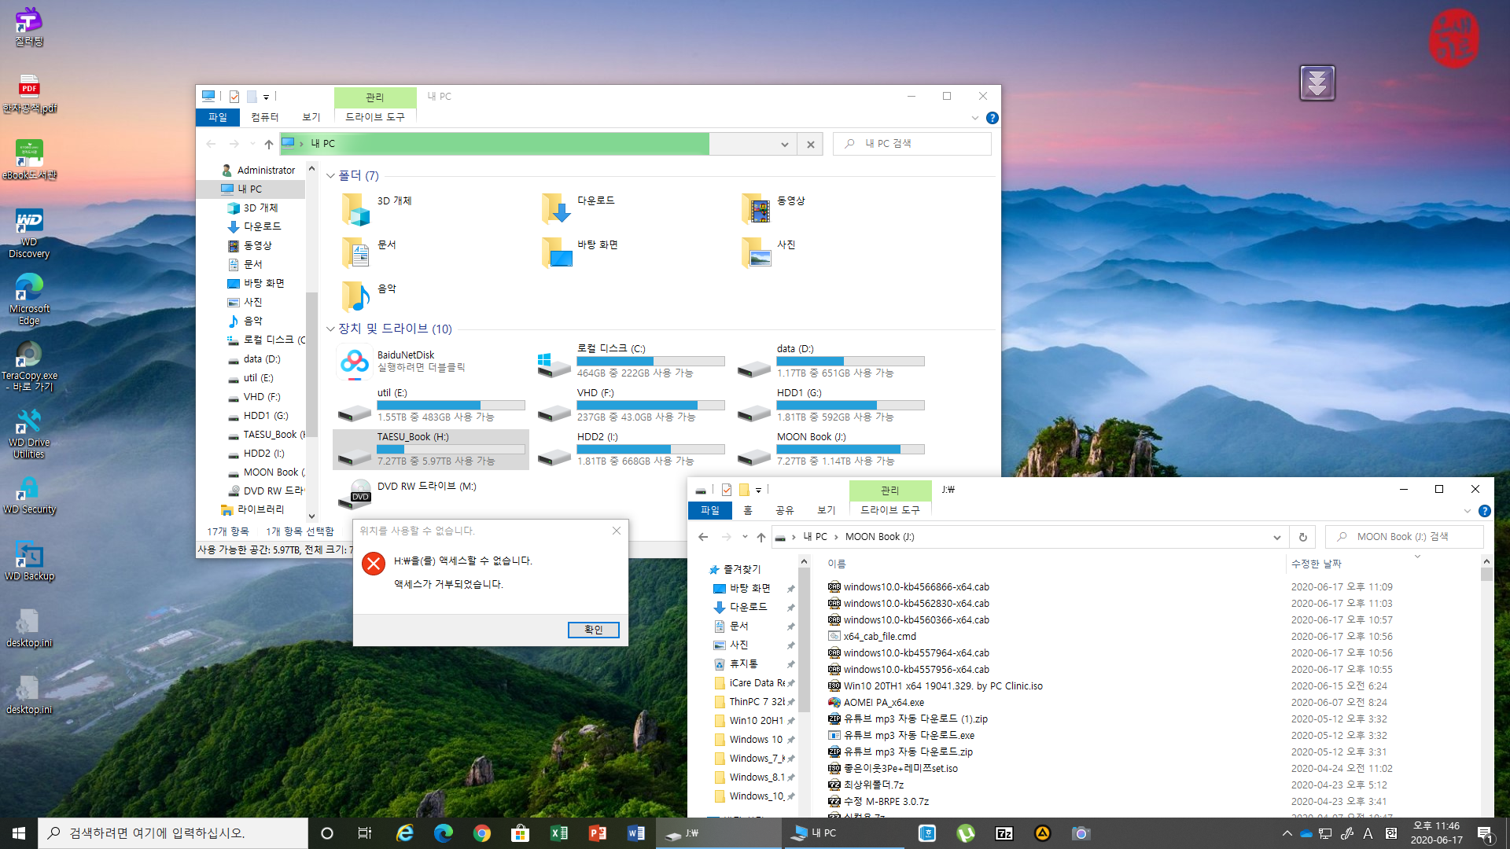Select TAESU_Book (H:) drive
1510x849 pixels.
[430, 449]
